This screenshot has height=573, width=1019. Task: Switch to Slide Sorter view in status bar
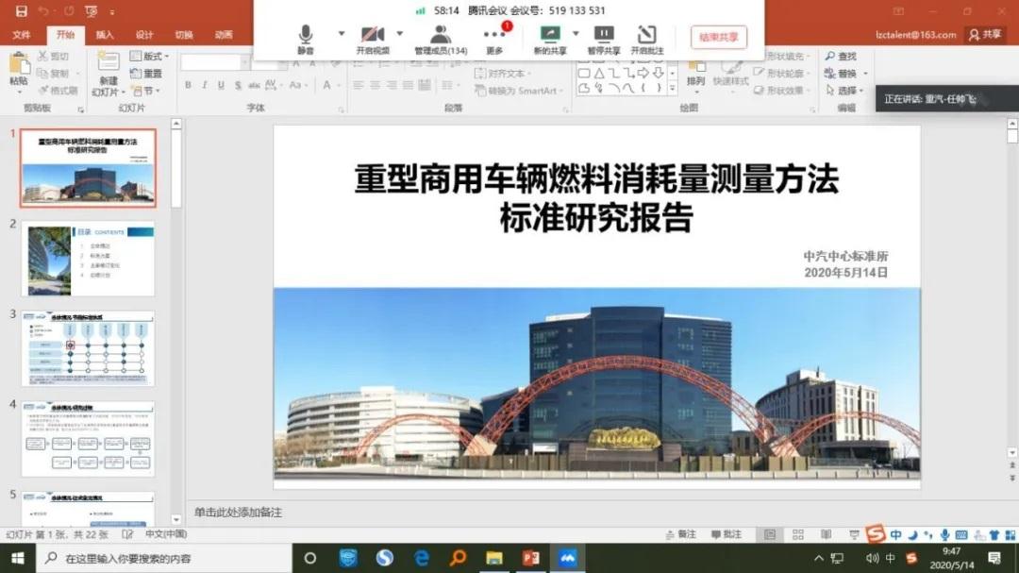tap(798, 535)
